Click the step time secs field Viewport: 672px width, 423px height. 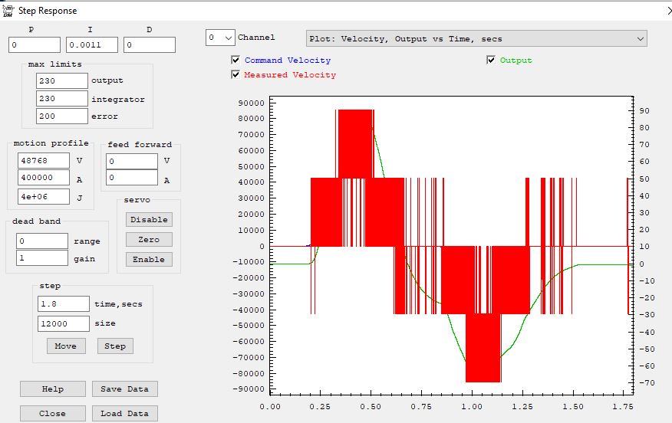(64, 304)
